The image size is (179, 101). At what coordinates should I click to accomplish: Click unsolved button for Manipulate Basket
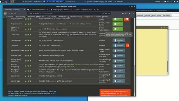(119, 50)
